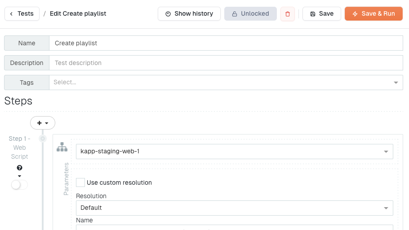Click the question mark help icon
409x230 pixels.
(x=19, y=168)
